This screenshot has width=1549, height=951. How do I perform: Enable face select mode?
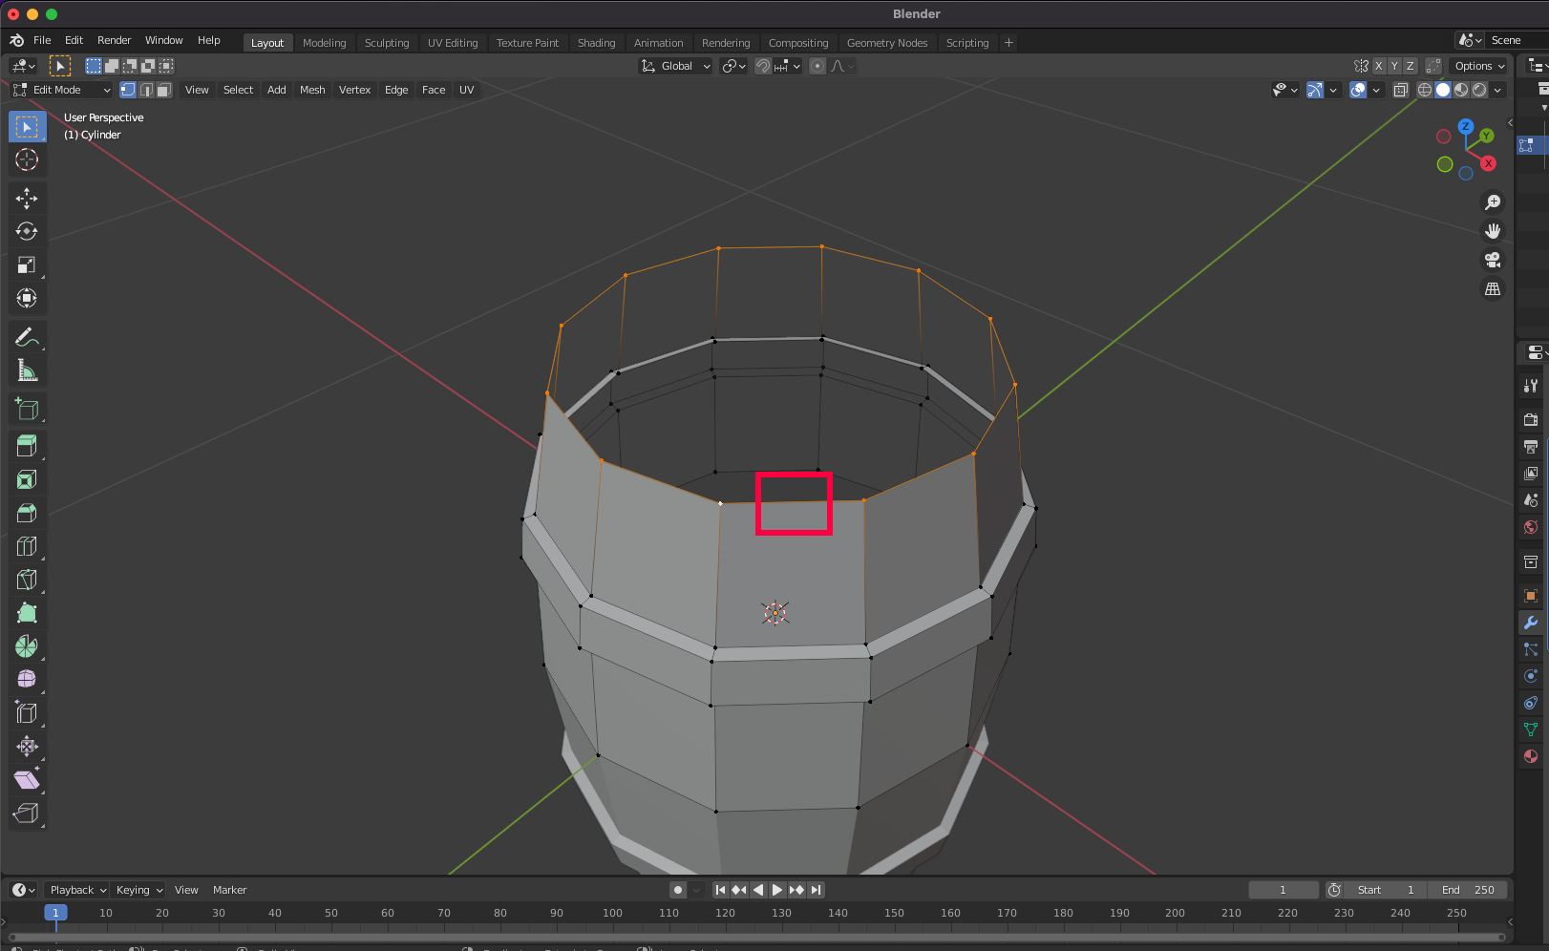point(164,90)
